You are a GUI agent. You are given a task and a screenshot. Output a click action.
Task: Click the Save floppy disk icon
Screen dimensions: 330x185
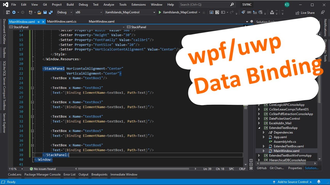click(45, 12)
